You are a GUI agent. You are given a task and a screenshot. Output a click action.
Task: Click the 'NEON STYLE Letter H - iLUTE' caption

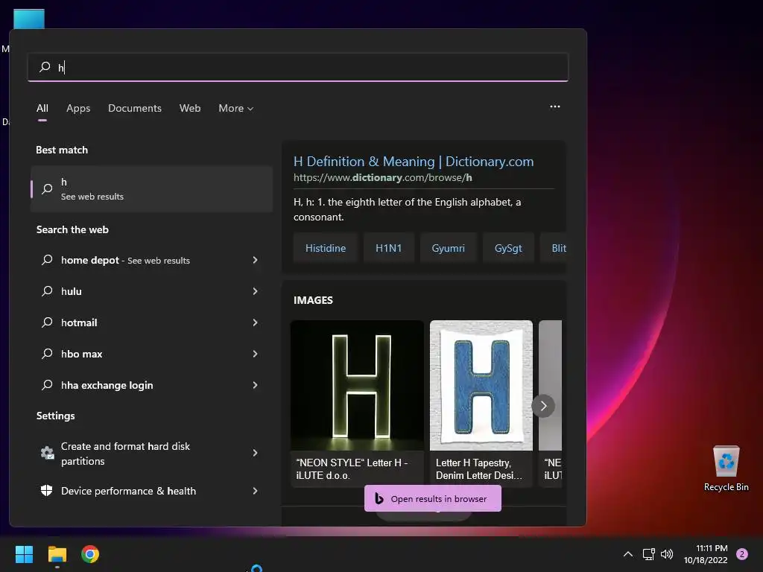click(x=352, y=469)
